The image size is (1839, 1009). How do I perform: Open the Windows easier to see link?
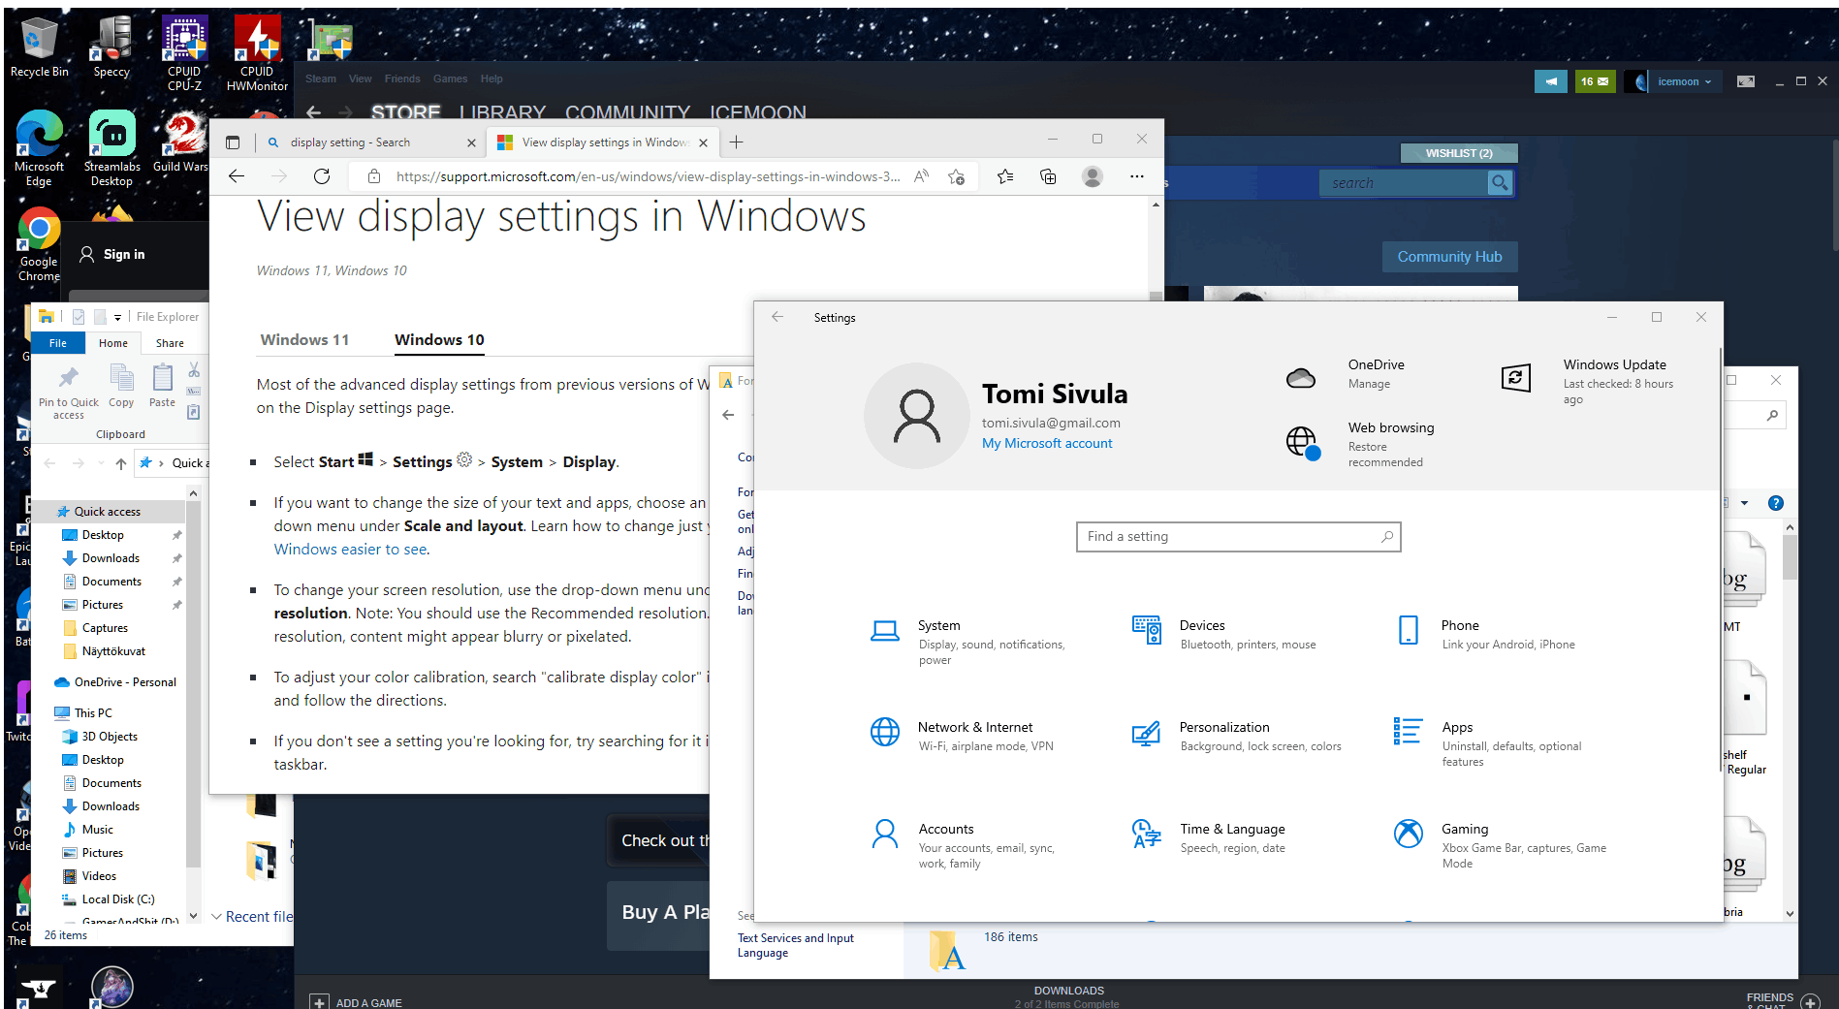(x=351, y=550)
